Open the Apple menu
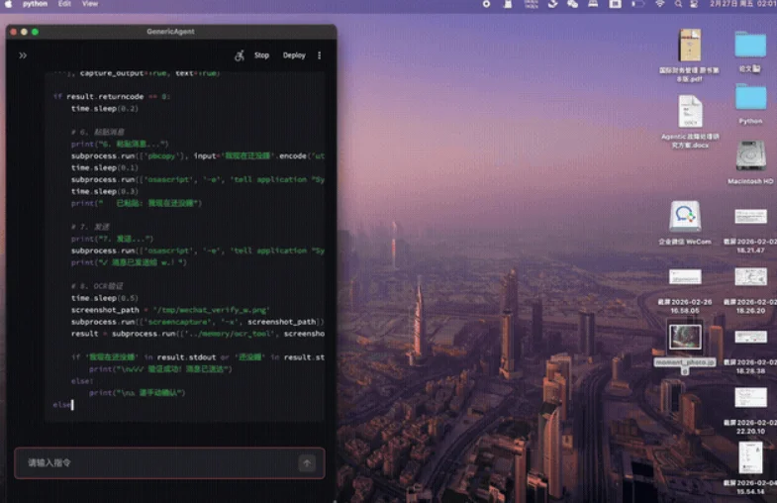 tap(9, 4)
